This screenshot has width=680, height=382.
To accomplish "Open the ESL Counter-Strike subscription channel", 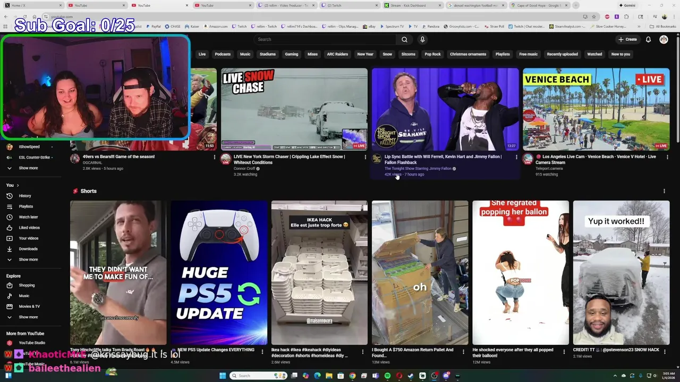I will pos(30,158).
